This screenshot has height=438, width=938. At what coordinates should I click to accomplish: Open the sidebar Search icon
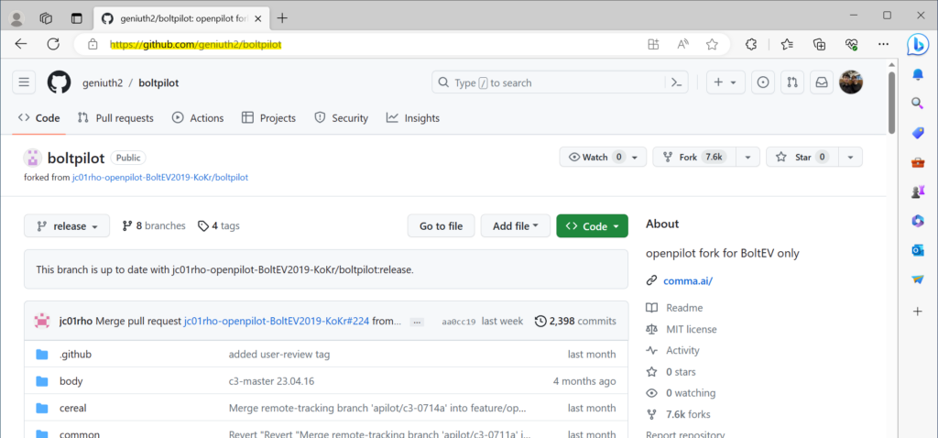pos(918,104)
